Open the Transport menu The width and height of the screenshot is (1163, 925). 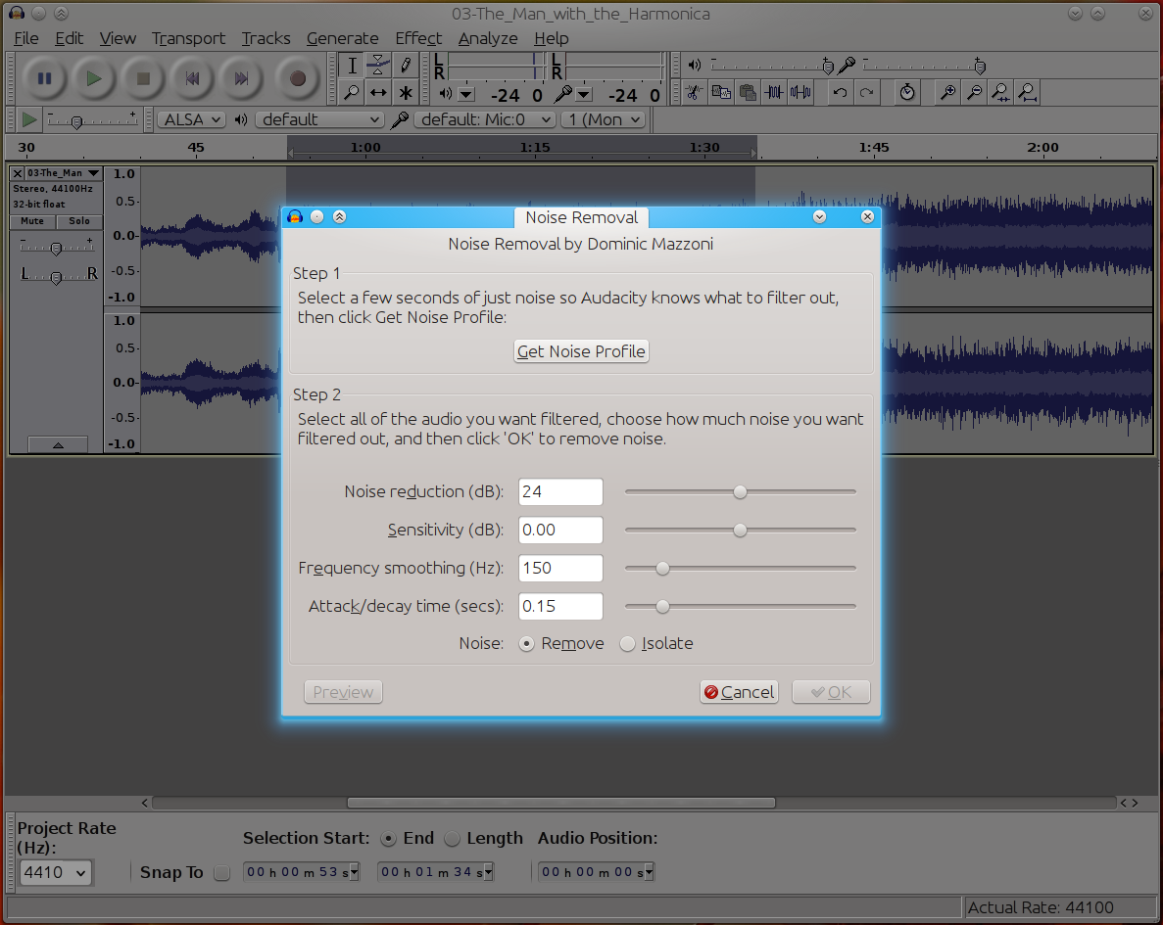188,38
